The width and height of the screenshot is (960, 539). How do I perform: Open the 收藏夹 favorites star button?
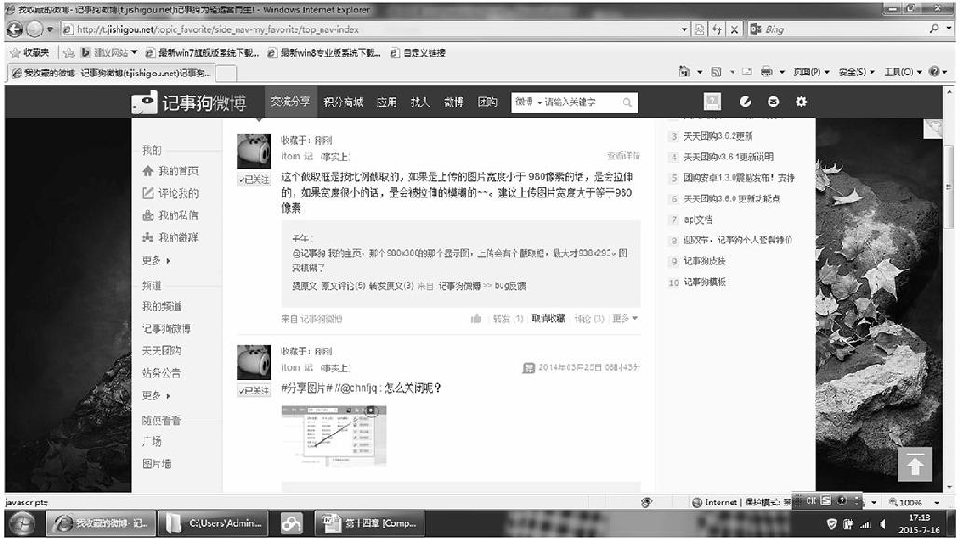(30, 52)
